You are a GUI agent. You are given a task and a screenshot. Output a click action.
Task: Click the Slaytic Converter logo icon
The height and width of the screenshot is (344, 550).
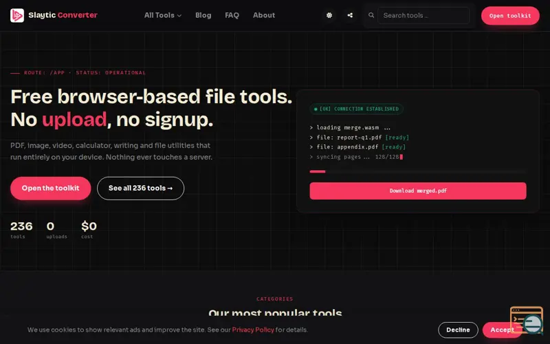pos(16,15)
